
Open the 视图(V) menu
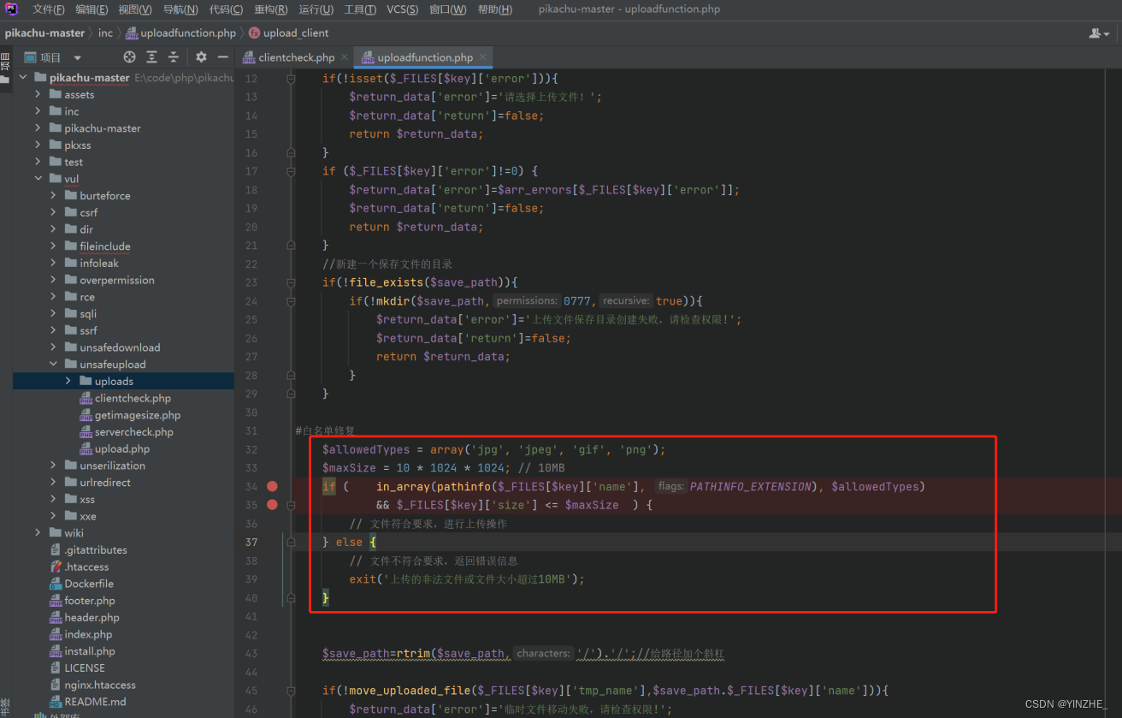[x=135, y=9]
